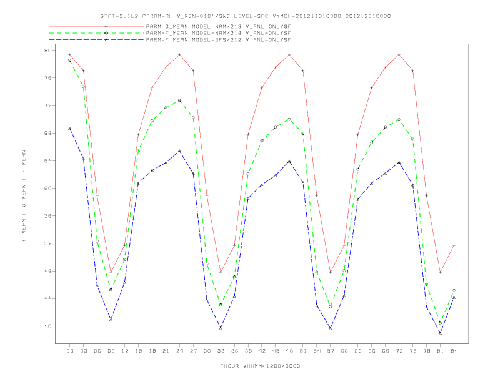Click green circle marker at hour 48
The width and height of the screenshot is (495, 382).
(289, 119)
